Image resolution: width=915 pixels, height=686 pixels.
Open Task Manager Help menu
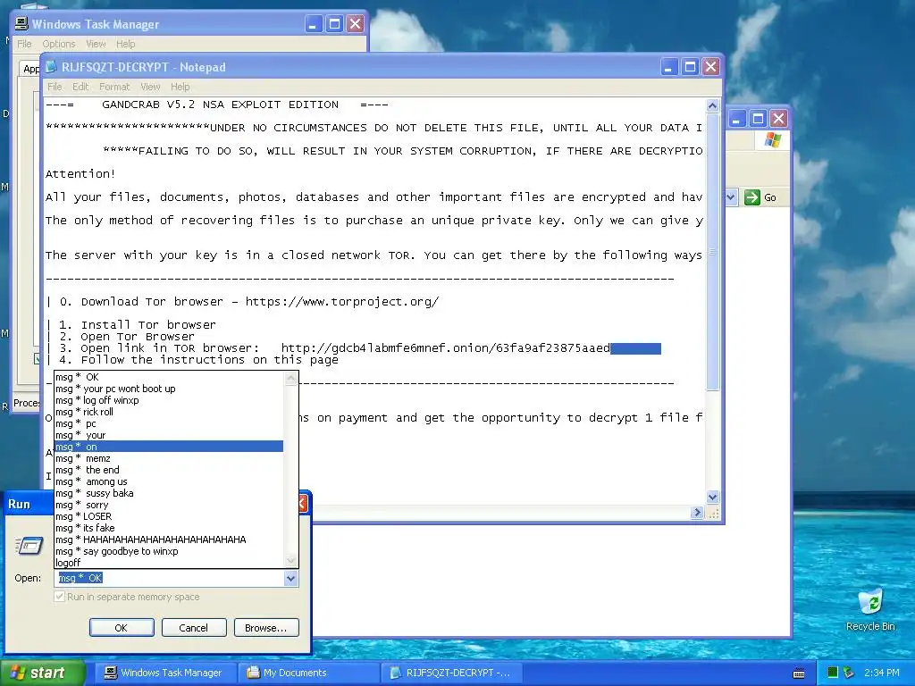125,44
